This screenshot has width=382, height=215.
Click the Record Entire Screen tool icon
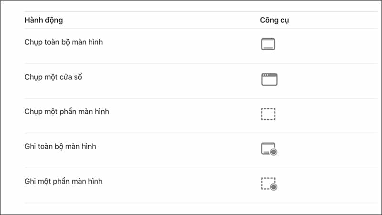coord(269,149)
